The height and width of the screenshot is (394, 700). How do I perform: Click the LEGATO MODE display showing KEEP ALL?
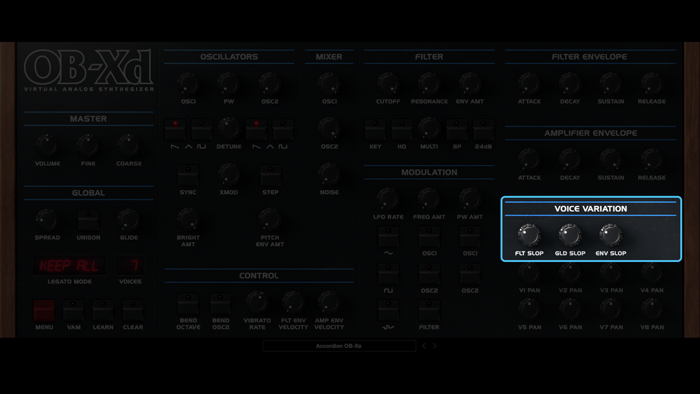click(69, 266)
